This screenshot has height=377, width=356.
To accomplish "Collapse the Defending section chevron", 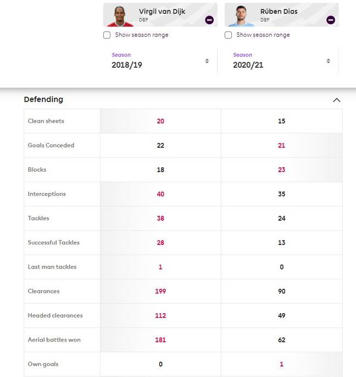I will point(337,100).
